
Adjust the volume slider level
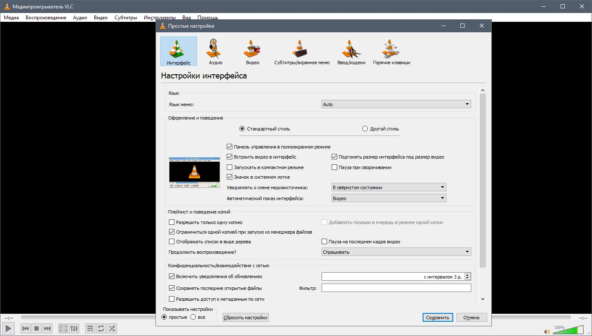pyautogui.click(x=568, y=331)
